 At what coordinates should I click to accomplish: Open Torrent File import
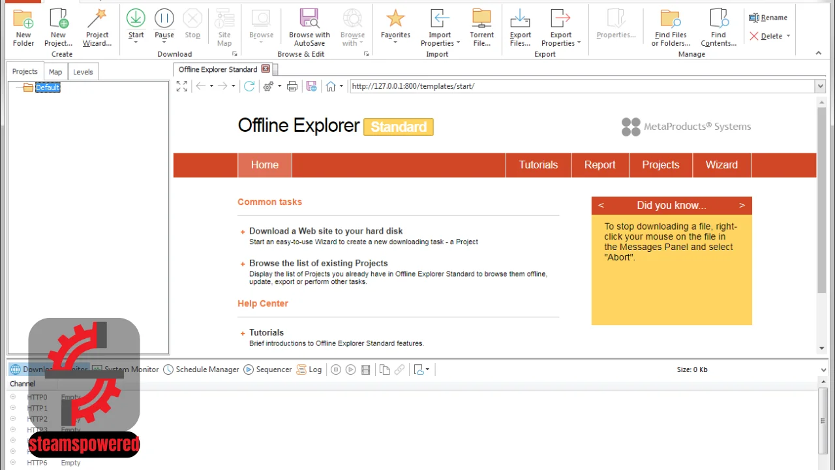coord(481,27)
